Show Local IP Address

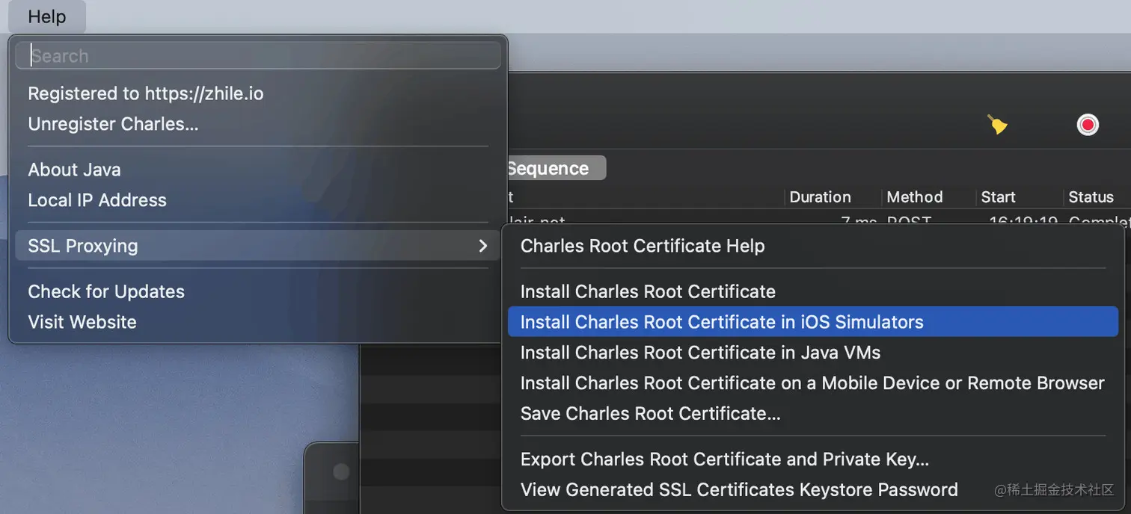pyautogui.click(x=258, y=200)
